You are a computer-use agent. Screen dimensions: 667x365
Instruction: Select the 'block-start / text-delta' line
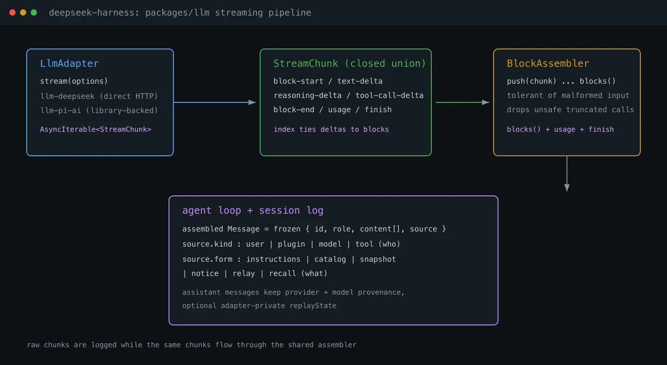[x=328, y=81]
